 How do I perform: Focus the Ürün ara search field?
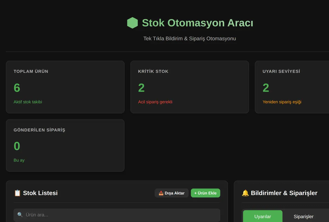pyautogui.click(x=117, y=215)
